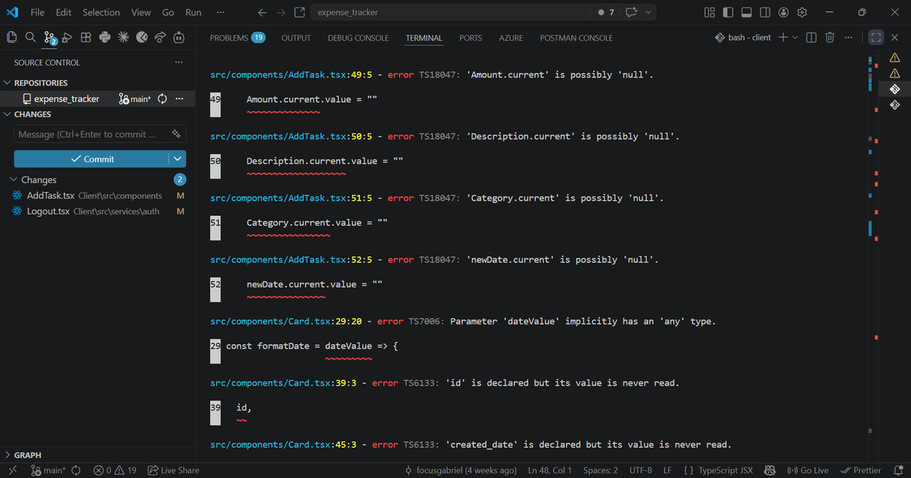Open the View menu

tap(141, 12)
